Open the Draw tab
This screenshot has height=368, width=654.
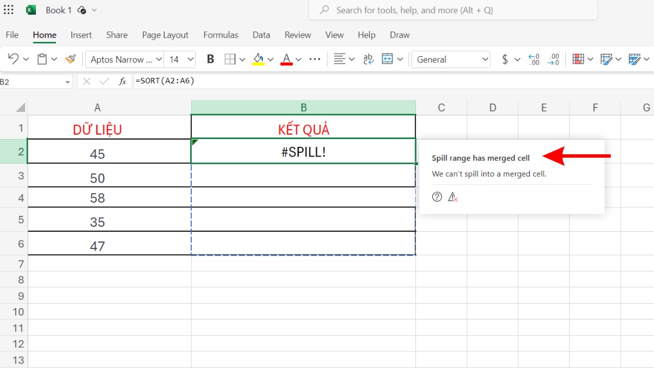coord(399,35)
